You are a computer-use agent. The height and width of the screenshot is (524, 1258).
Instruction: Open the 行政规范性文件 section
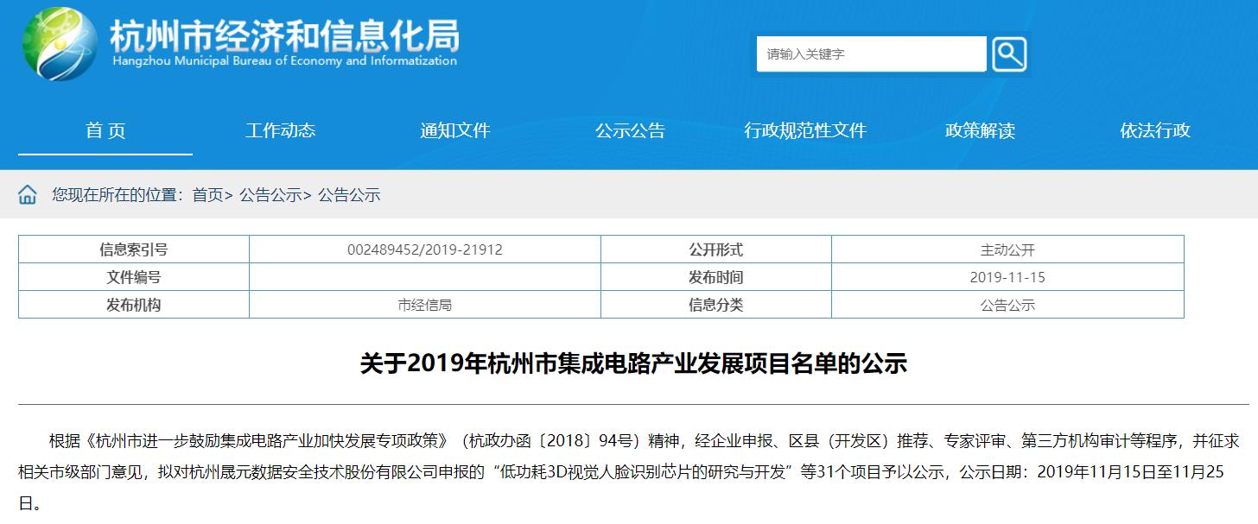806,130
